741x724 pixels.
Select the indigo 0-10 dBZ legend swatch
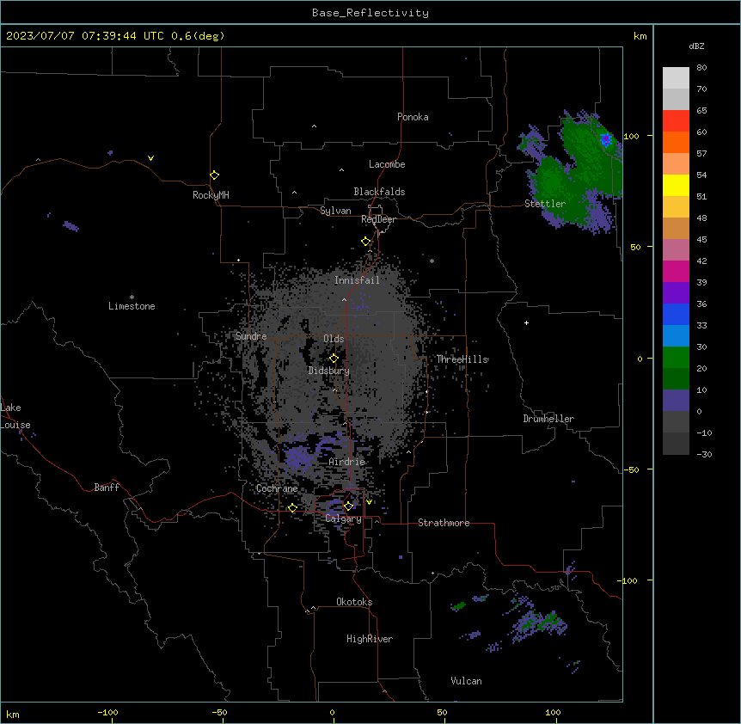[676, 401]
